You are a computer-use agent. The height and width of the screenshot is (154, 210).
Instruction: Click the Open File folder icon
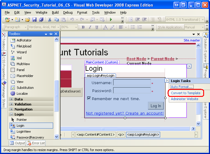28,20
